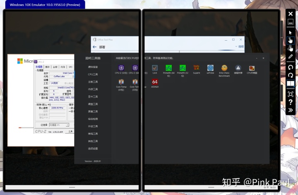Select 主板工具 category in sidebar
This screenshot has height=195, width=298.
[x=93, y=82]
